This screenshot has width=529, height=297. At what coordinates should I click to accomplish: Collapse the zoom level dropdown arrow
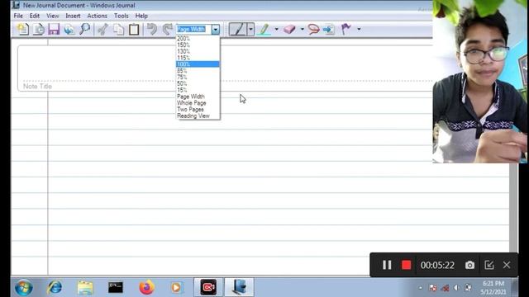click(216, 30)
